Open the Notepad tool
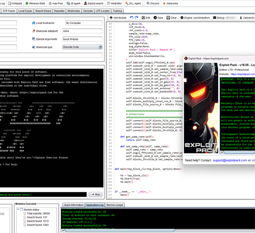 point(15,4)
